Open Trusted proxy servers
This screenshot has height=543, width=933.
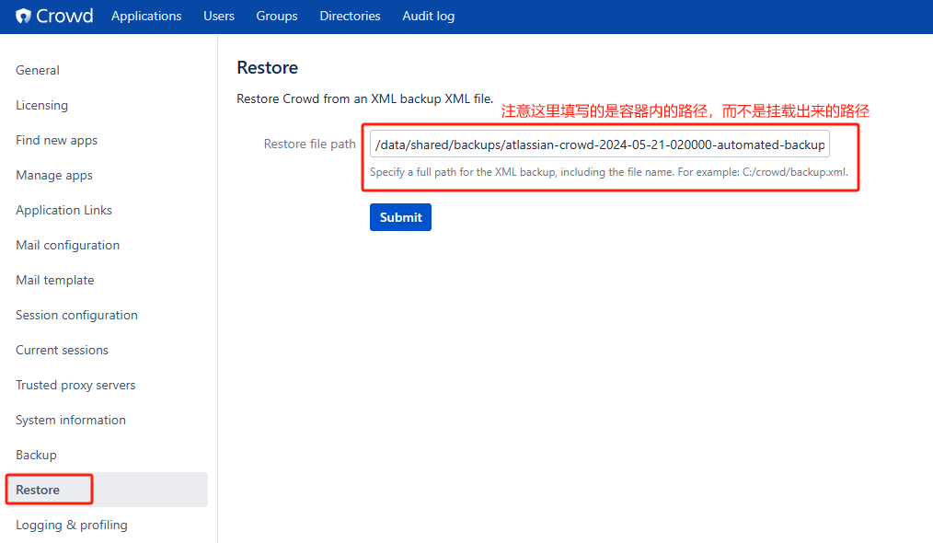tap(75, 386)
